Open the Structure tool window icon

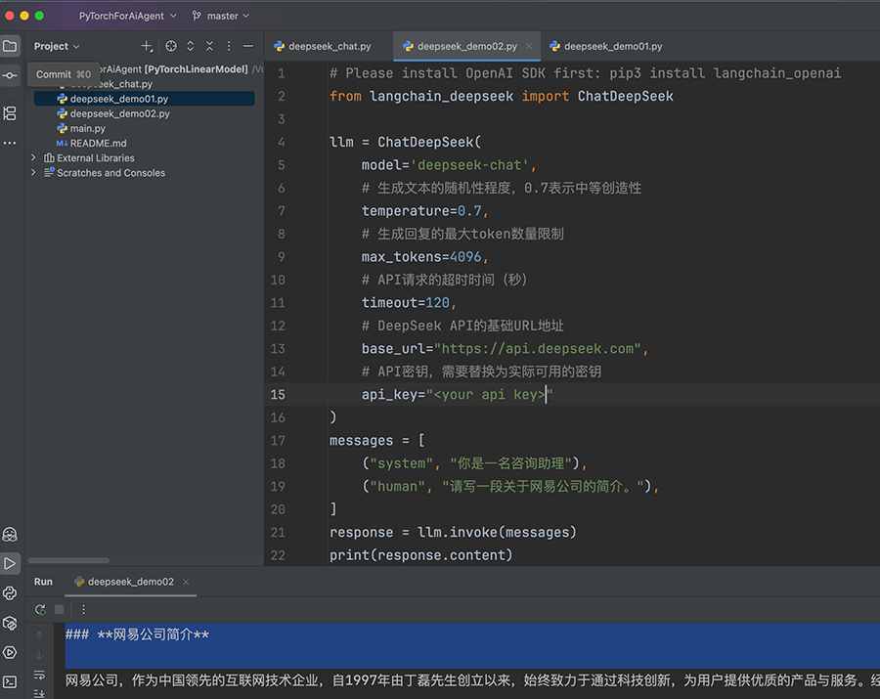point(10,113)
